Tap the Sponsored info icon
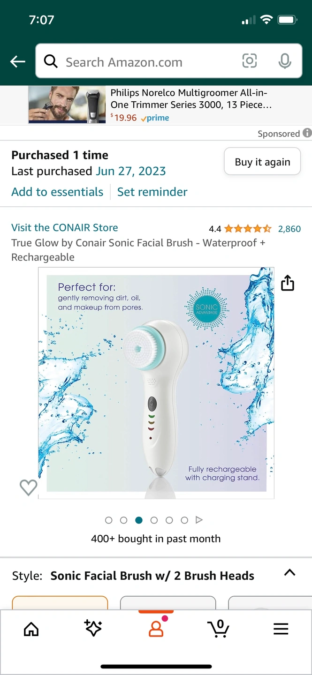 pyautogui.click(x=307, y=133)
